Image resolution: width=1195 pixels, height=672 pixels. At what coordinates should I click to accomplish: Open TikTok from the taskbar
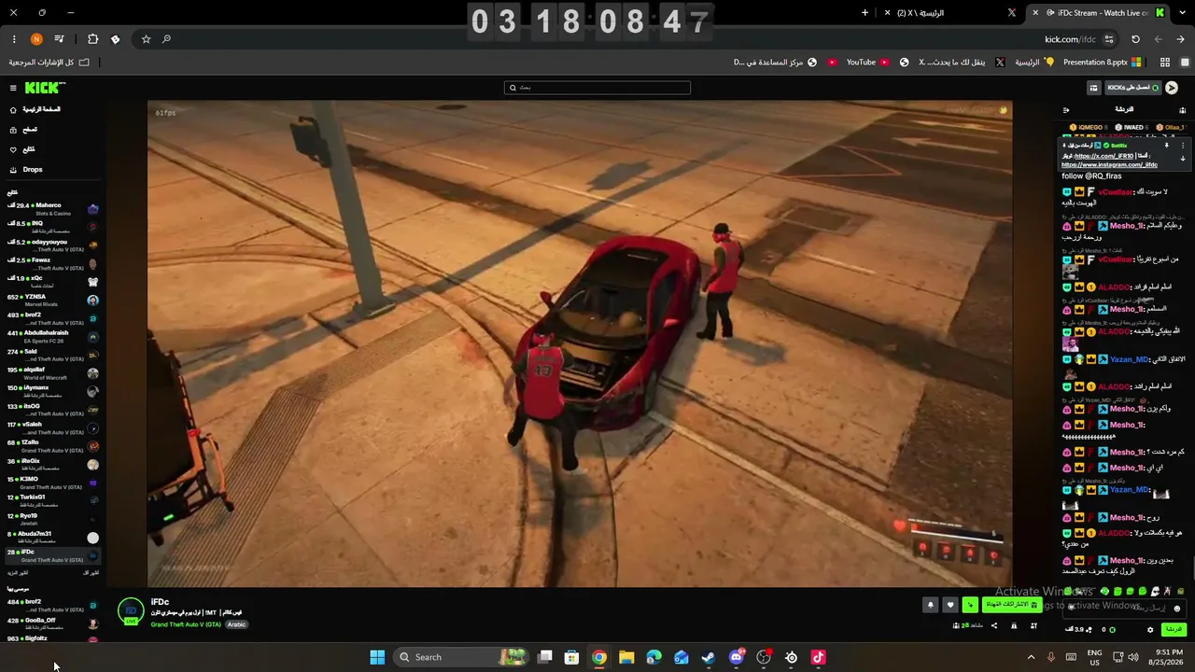click(819, 657)
